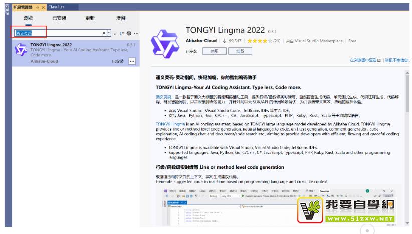This screenshot has width=412, height=234.
Task: Open the toolbar's more options ellipsis
Action: pyautogui.click(x=136, y=33)
